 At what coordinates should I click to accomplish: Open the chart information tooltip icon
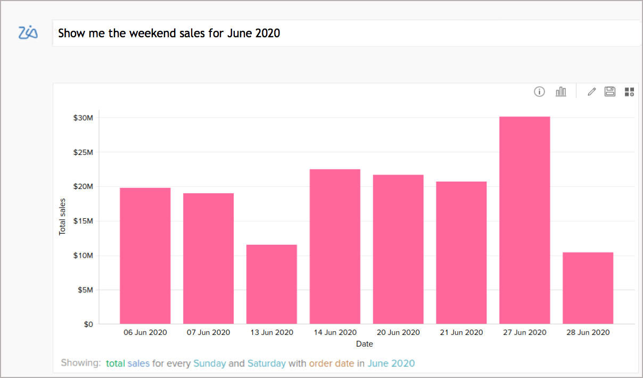(539, 92)
